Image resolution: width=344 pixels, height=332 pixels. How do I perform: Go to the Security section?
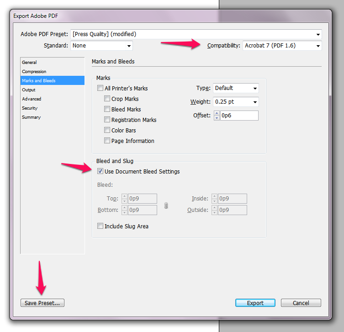point(30,108)
